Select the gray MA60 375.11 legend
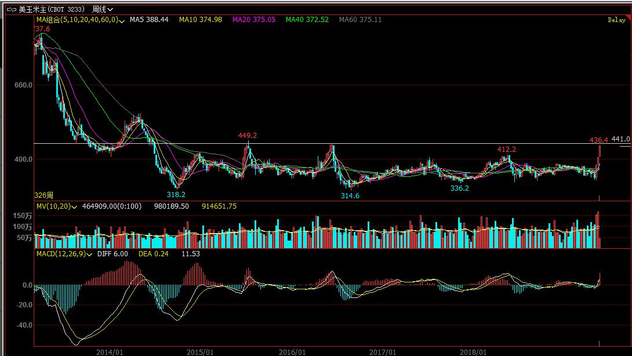 pyautogui.click(x=361, y=20)
